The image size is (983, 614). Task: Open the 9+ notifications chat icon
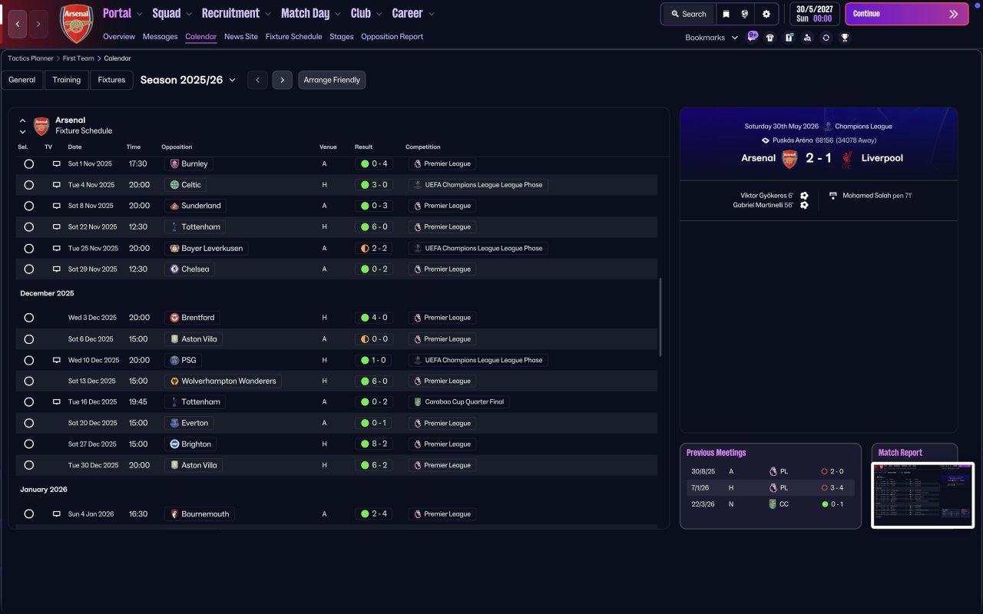click(753, 36)
